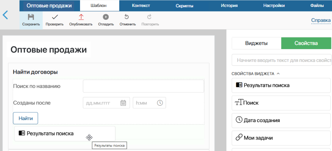Image resolution: width=332 pixels, height=151 pixels.
Task: Click the Оптовые продажи header label
Action: click(x=49, y=6)
